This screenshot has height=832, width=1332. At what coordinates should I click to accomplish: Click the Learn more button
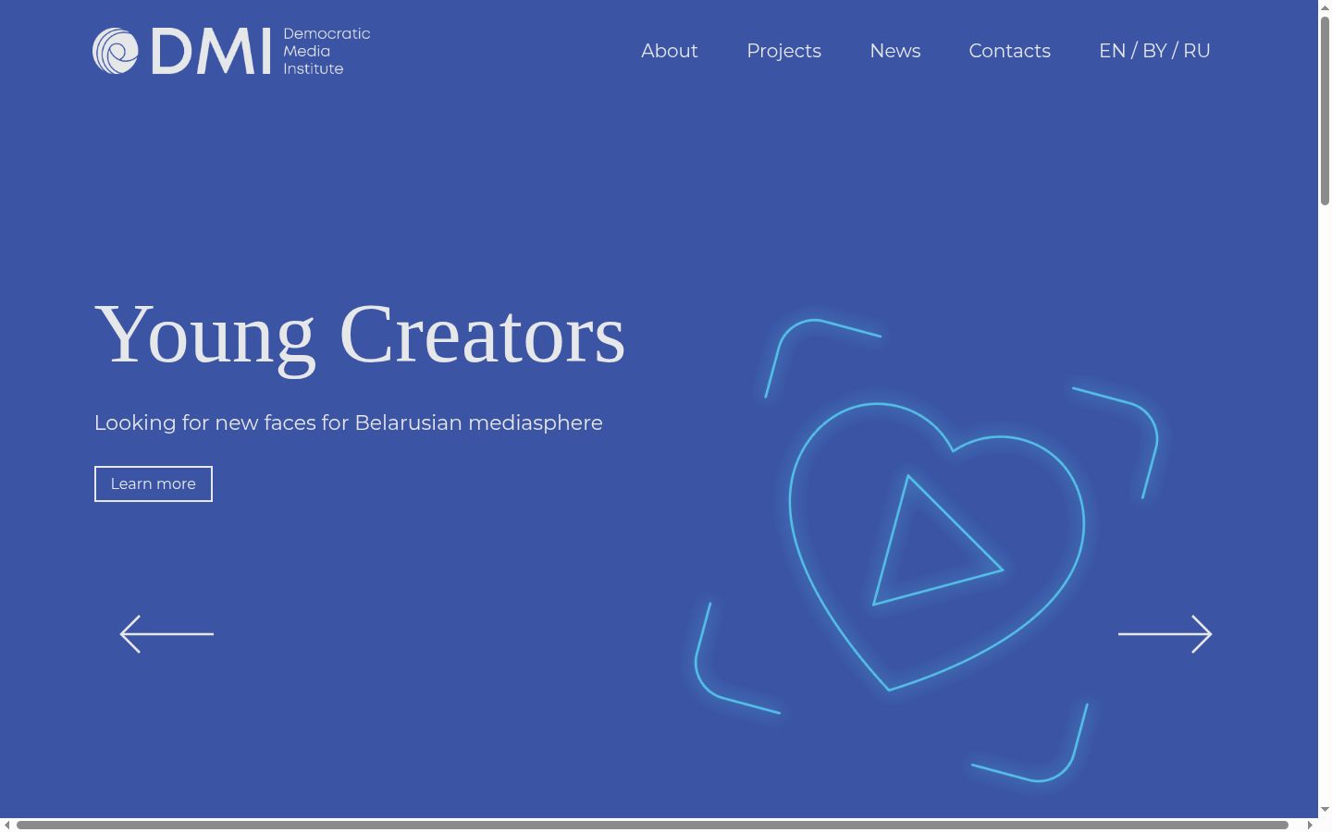154,483
